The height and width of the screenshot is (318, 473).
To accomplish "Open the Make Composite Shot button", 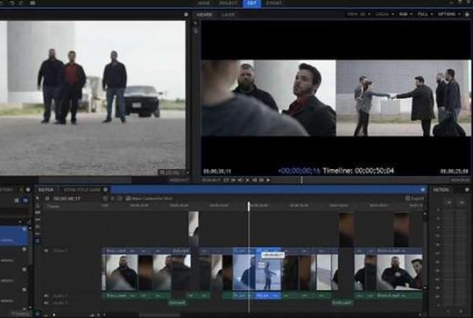I will [x=150, y=199].
